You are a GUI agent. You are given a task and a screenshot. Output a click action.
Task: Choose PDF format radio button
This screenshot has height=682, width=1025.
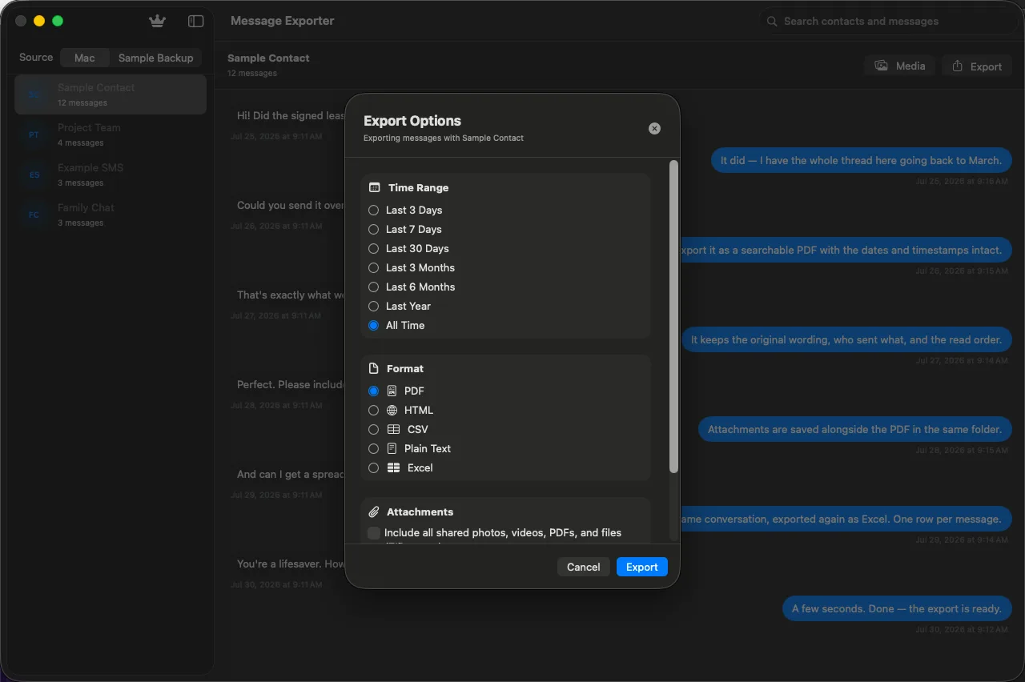pos(373,391)
